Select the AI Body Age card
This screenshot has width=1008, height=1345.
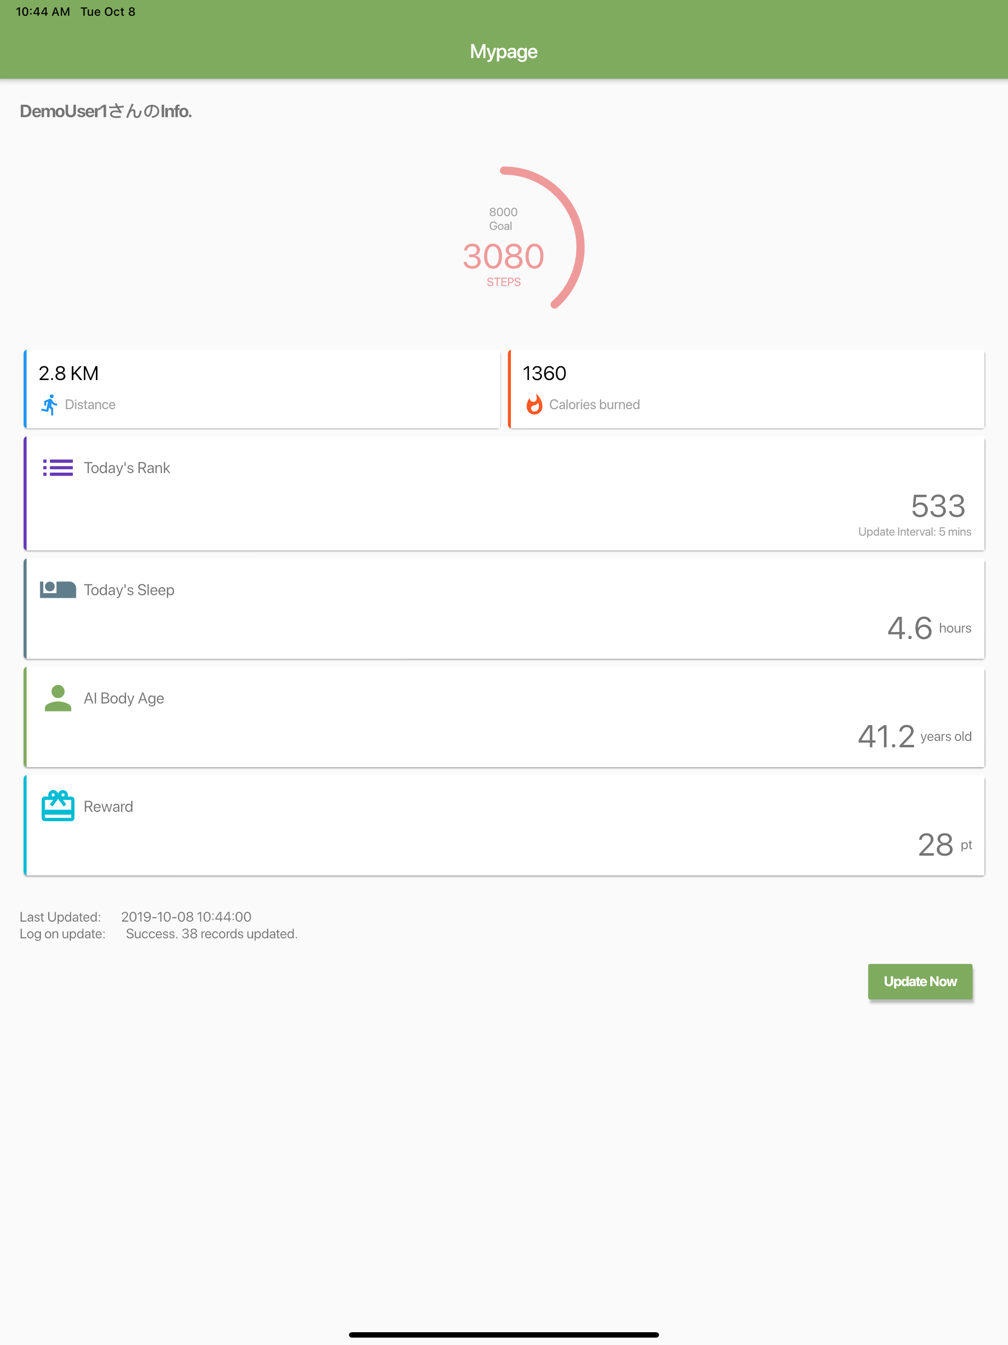click(504, 717)
